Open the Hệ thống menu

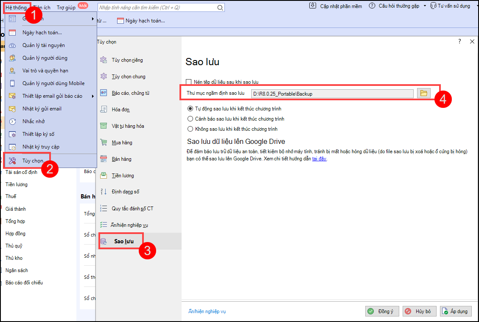[x=16, y=8]
